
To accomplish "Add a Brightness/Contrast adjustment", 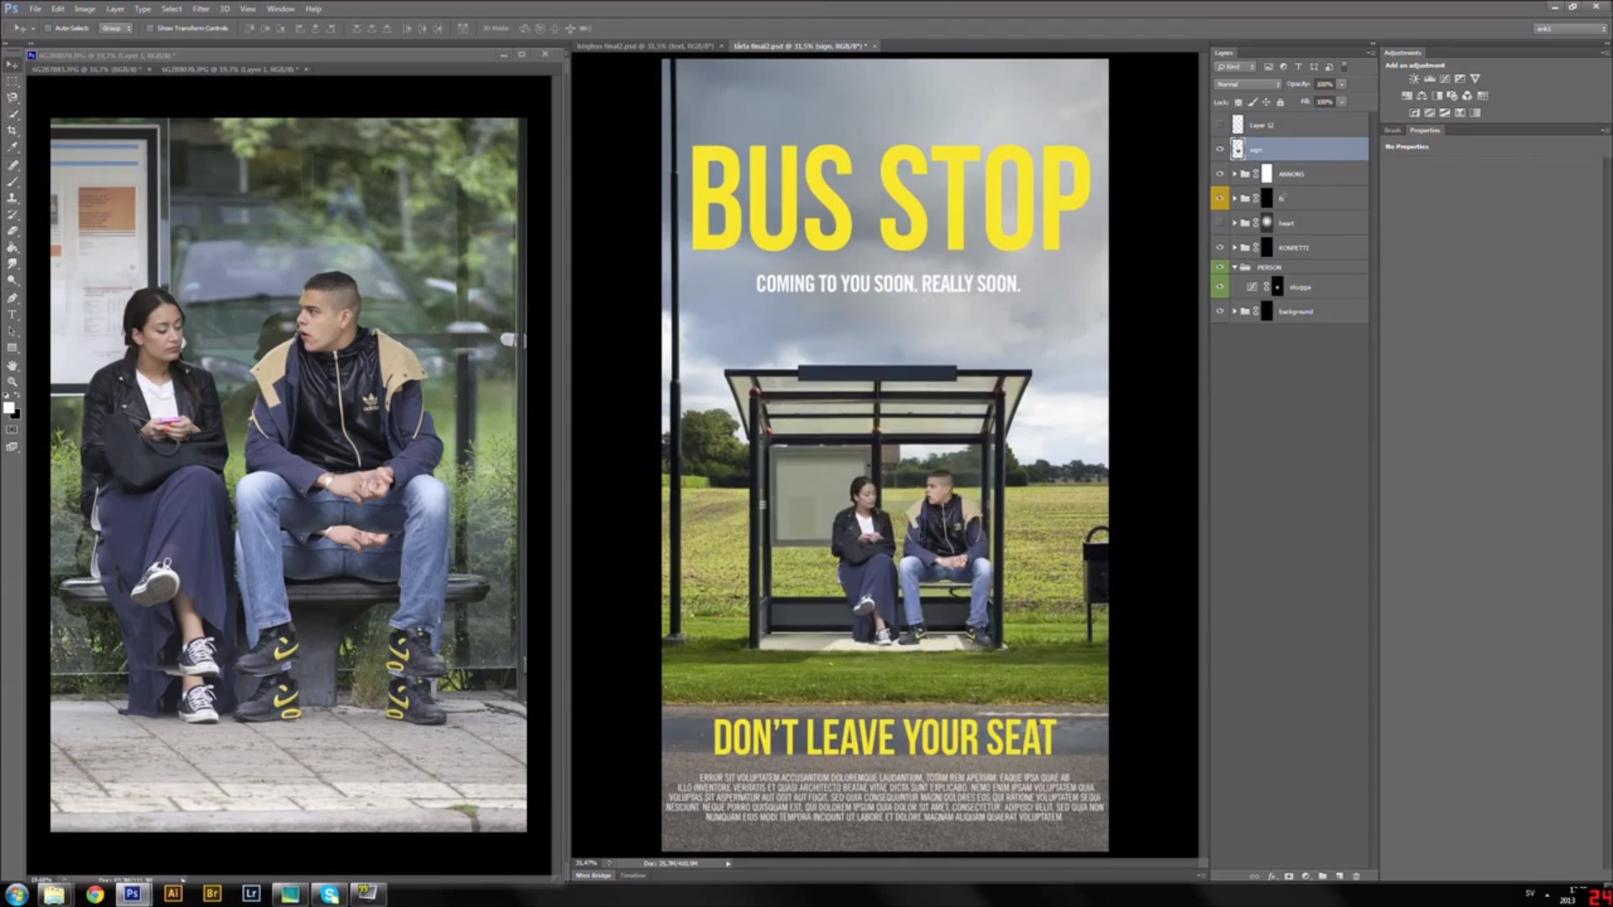I will pos(1414,79).
